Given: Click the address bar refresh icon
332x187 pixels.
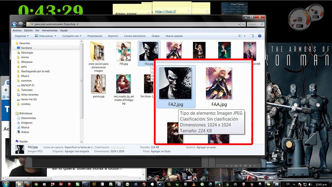Looking at the screenshot, I should (243, 24).
